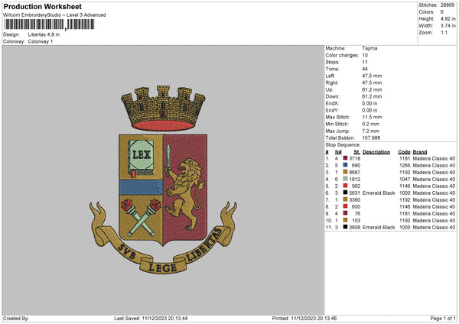Click thread code 1047 in stop row 4
The width and height of the screenshot is (459, 324).
coord(405,180)
